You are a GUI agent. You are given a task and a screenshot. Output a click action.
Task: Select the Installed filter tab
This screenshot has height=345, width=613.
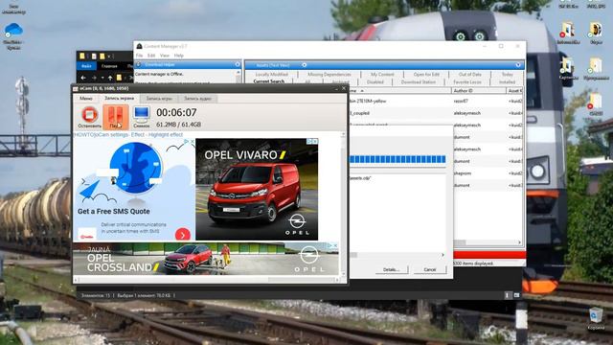(507, 82)
